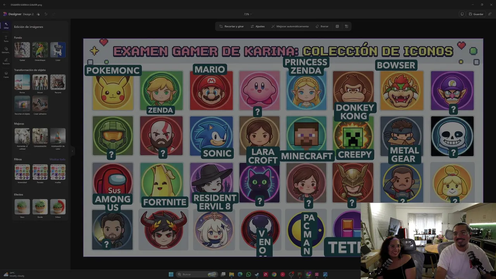Apply the Intensidad filter

(22, 172)
